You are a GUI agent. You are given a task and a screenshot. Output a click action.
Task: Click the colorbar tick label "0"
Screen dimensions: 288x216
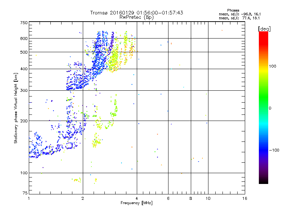click(270, 108)
